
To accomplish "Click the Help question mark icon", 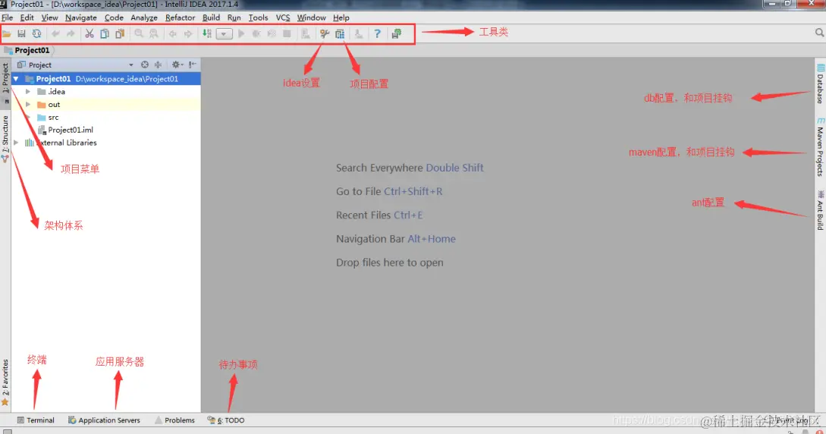I will pos(377,33).
